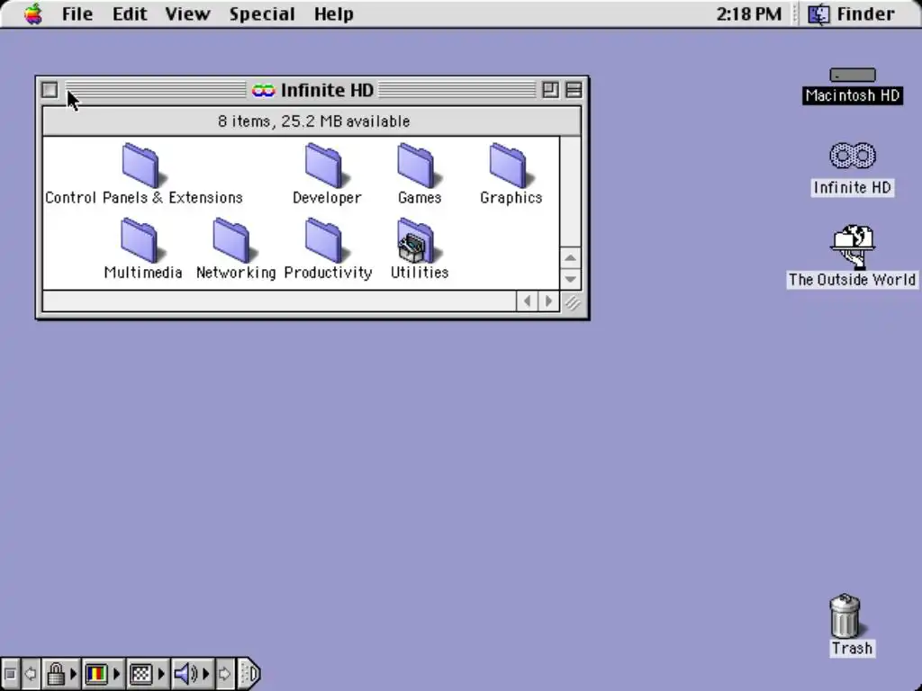Collapse the Control Strip using end tab

[249, 673]
